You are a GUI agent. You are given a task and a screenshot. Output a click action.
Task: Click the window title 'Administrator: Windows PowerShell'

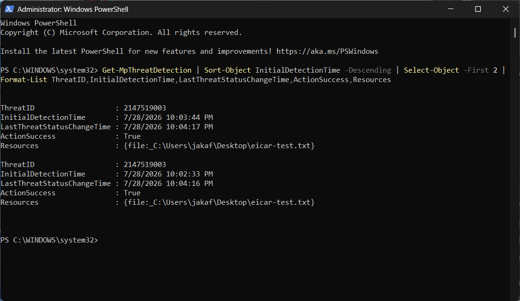pos(73,9)
